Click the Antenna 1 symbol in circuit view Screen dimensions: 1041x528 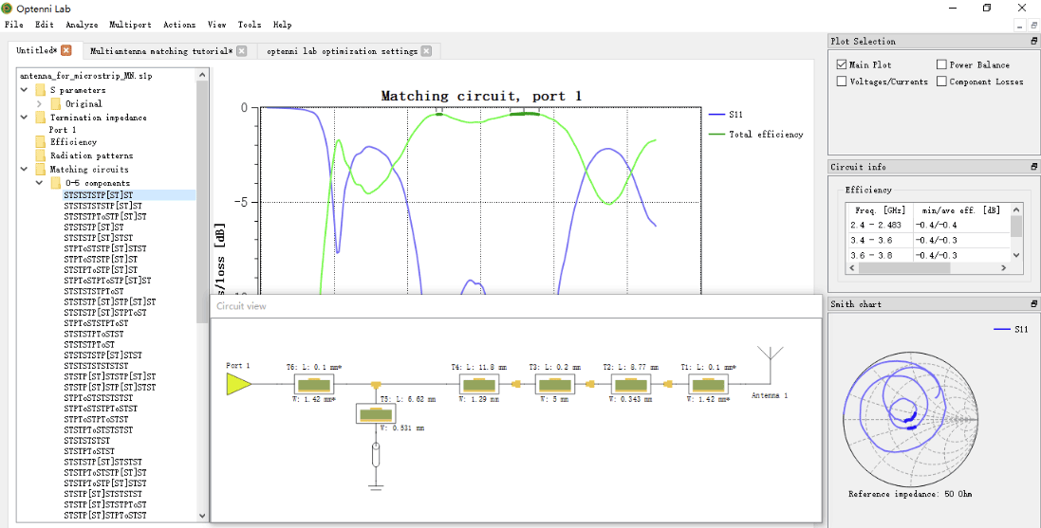click(771, 363)
